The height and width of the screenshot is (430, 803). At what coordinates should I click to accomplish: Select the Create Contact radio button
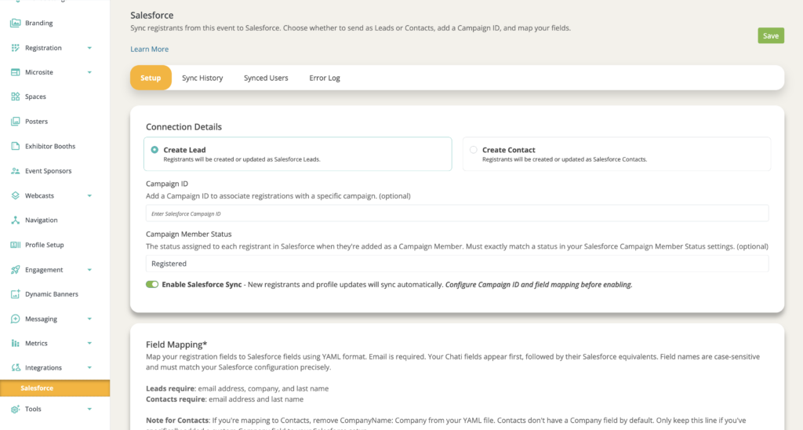473,150
